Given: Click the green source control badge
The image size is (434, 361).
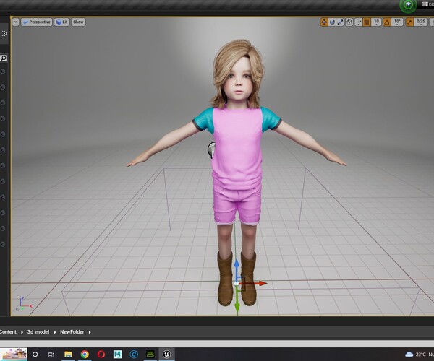Looking at the screenshot, I should [x=407, y=5].
